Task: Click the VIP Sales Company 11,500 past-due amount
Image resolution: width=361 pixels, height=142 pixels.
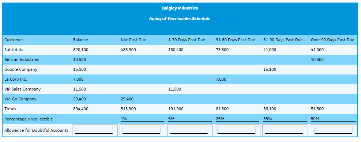Action: point(174,89)
